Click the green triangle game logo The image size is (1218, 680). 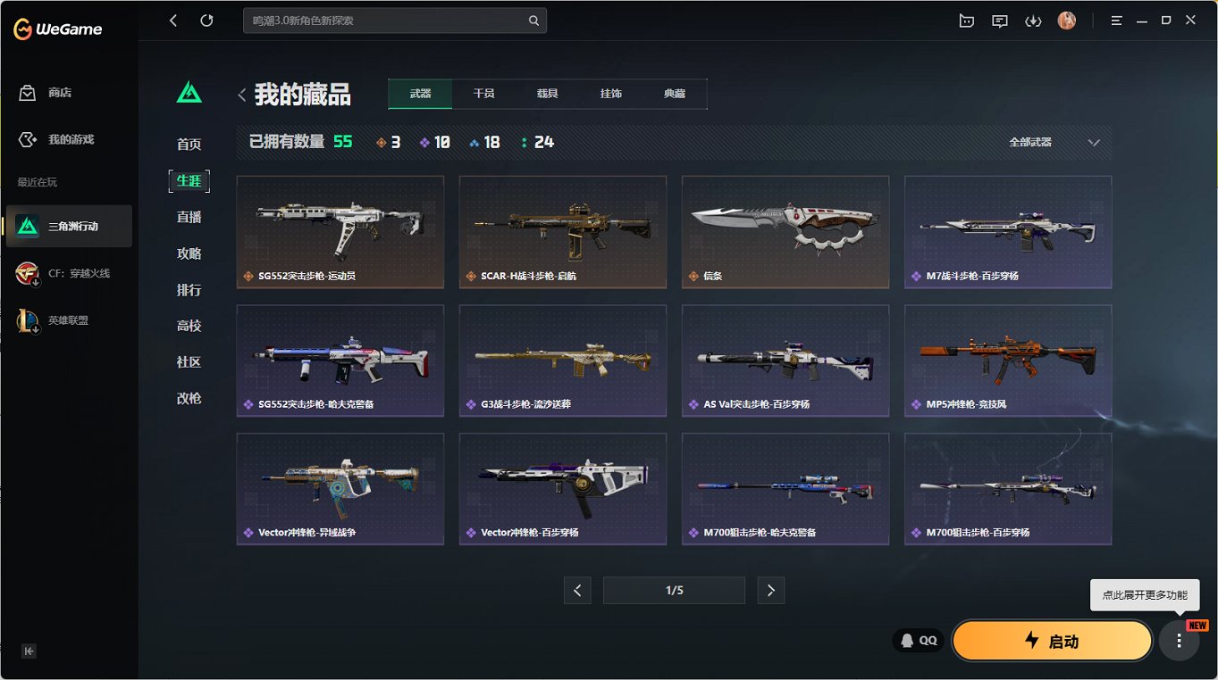click(x=189, y=92)
